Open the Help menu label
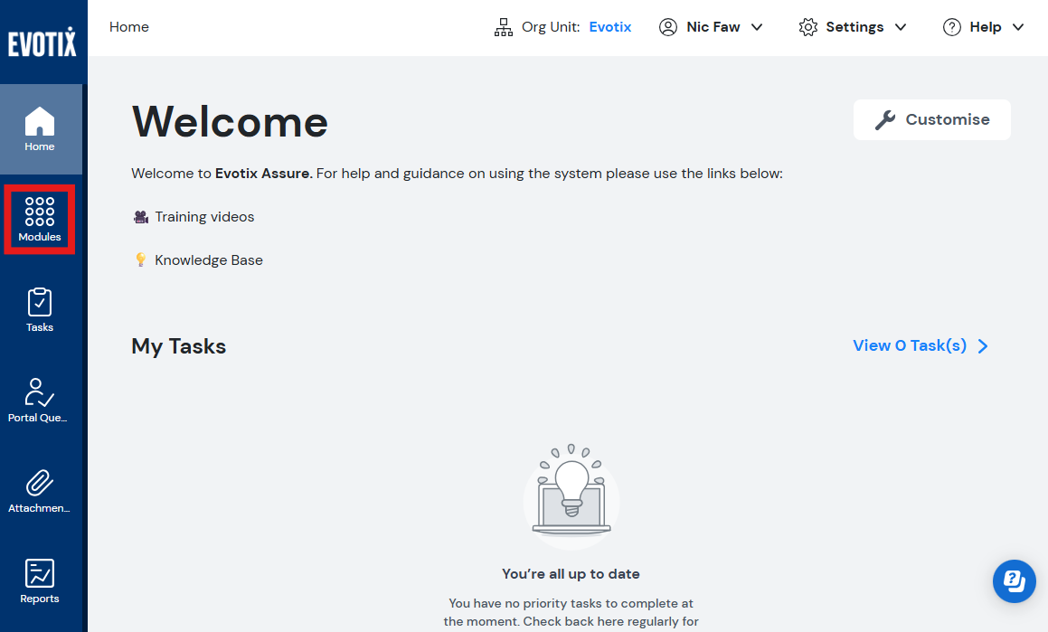This screenshot has width=1048, height=632. (x=986, y=27)
